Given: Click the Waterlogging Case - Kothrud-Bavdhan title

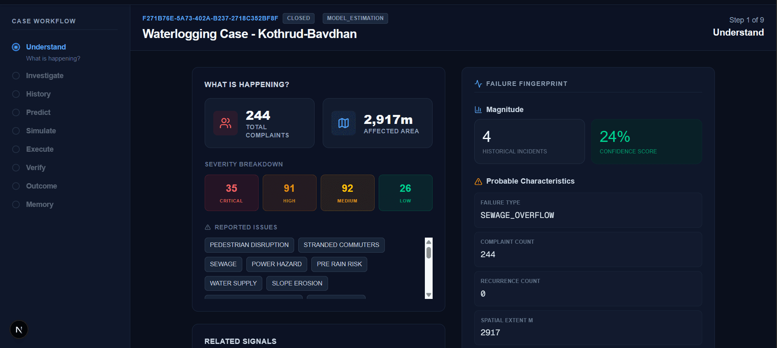Looking at the screenshot, I should 250,34.
